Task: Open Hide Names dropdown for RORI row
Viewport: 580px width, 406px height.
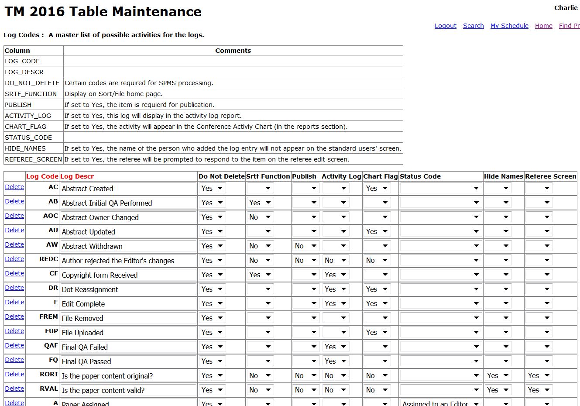Action: tap(498, 376)
